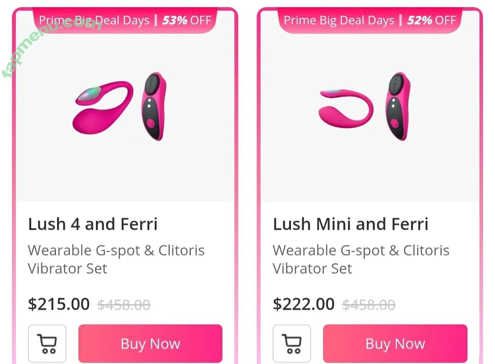Click the 53% OFF Prime deal banner
This screenshot has height=364, width=495.
pos(125,21)
